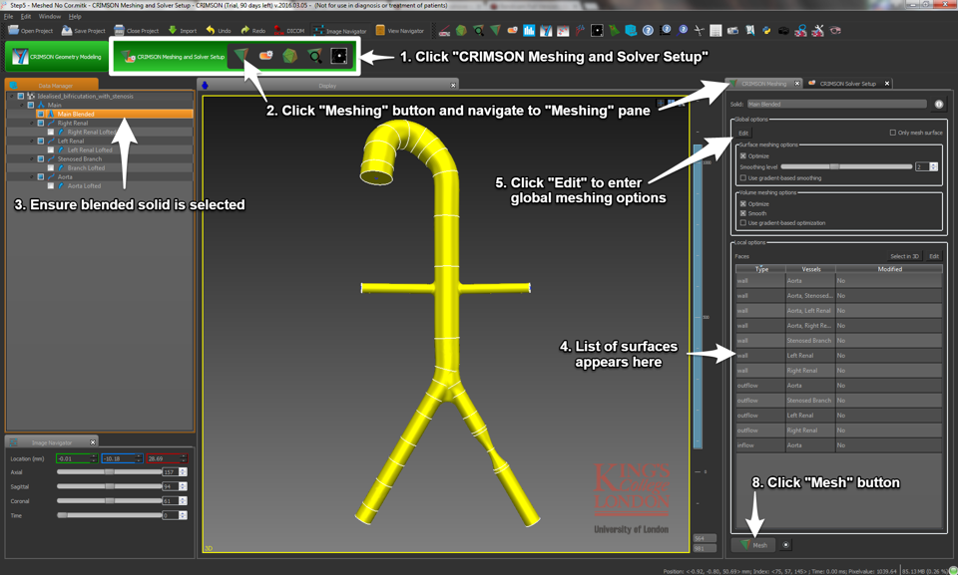
Task: Collapse the Main tree node
Action: coord(22,105)
